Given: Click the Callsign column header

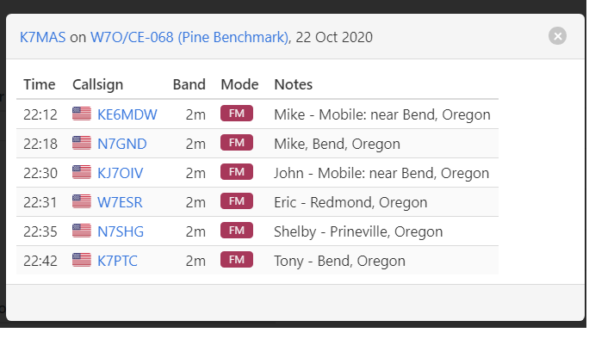Looking at the screenshot, I should (x=97, y=85).
